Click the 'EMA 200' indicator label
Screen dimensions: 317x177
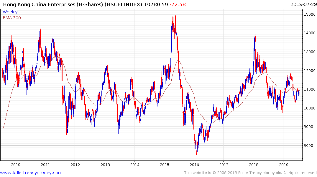(12, 18)
